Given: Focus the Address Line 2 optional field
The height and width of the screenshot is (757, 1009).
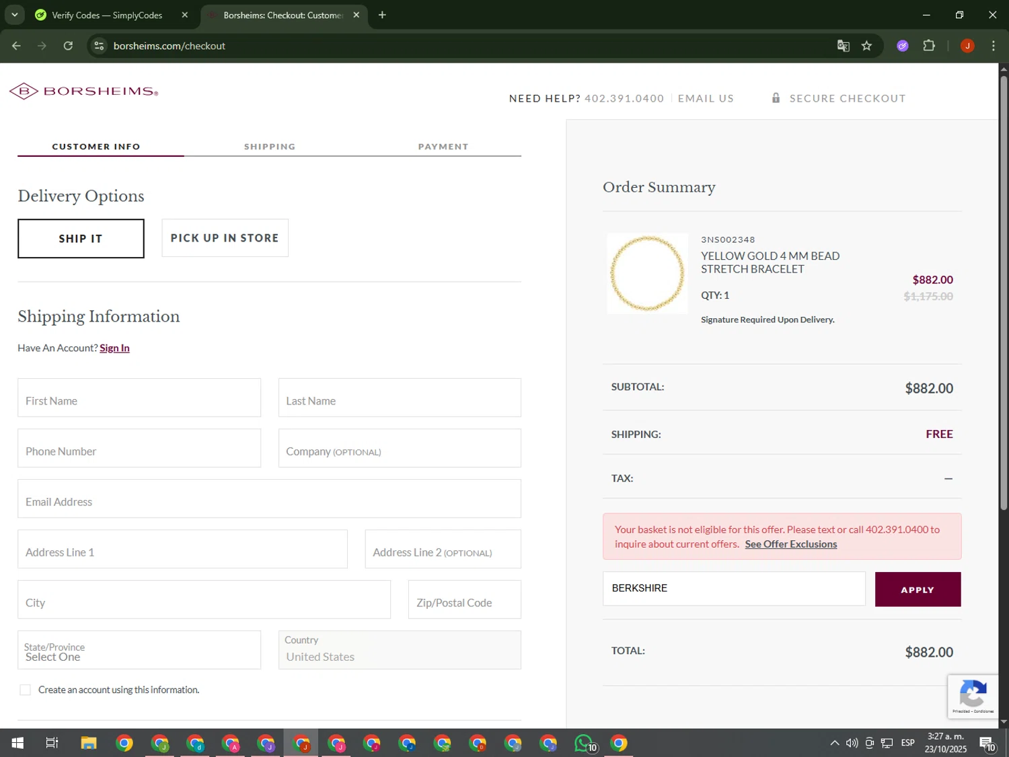Looking at the screenshot, I should 443,549.
